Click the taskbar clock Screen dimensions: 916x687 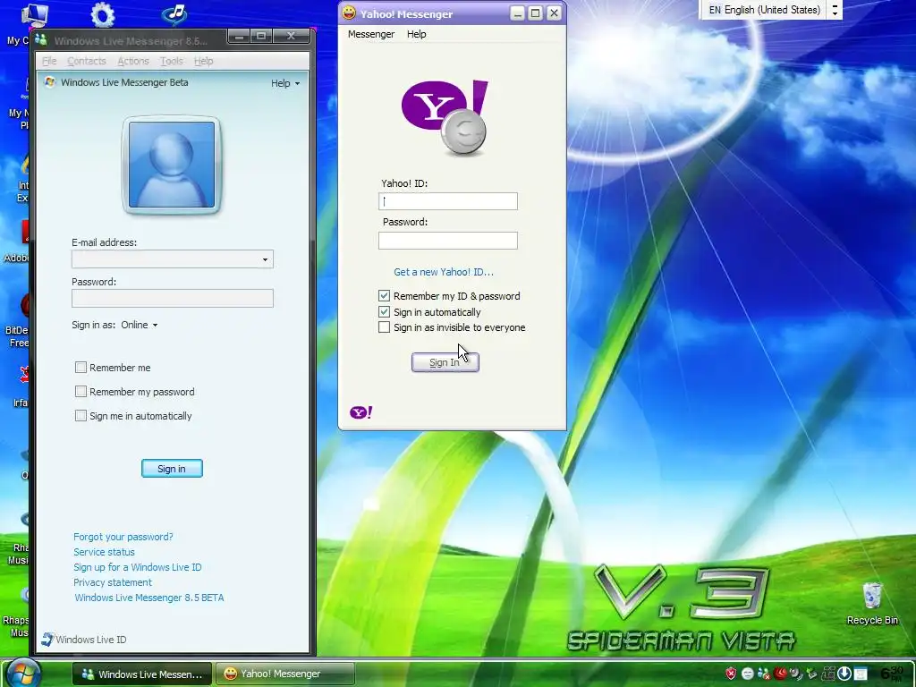tap(892, 674)
